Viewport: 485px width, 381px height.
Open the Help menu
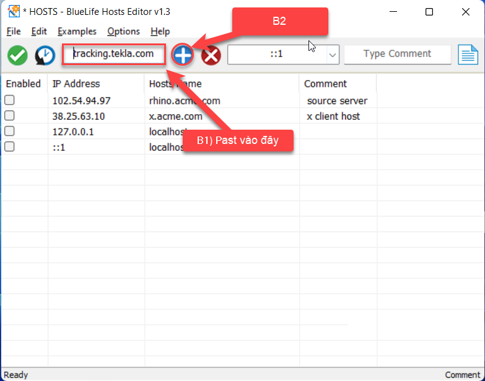point(160,31)
